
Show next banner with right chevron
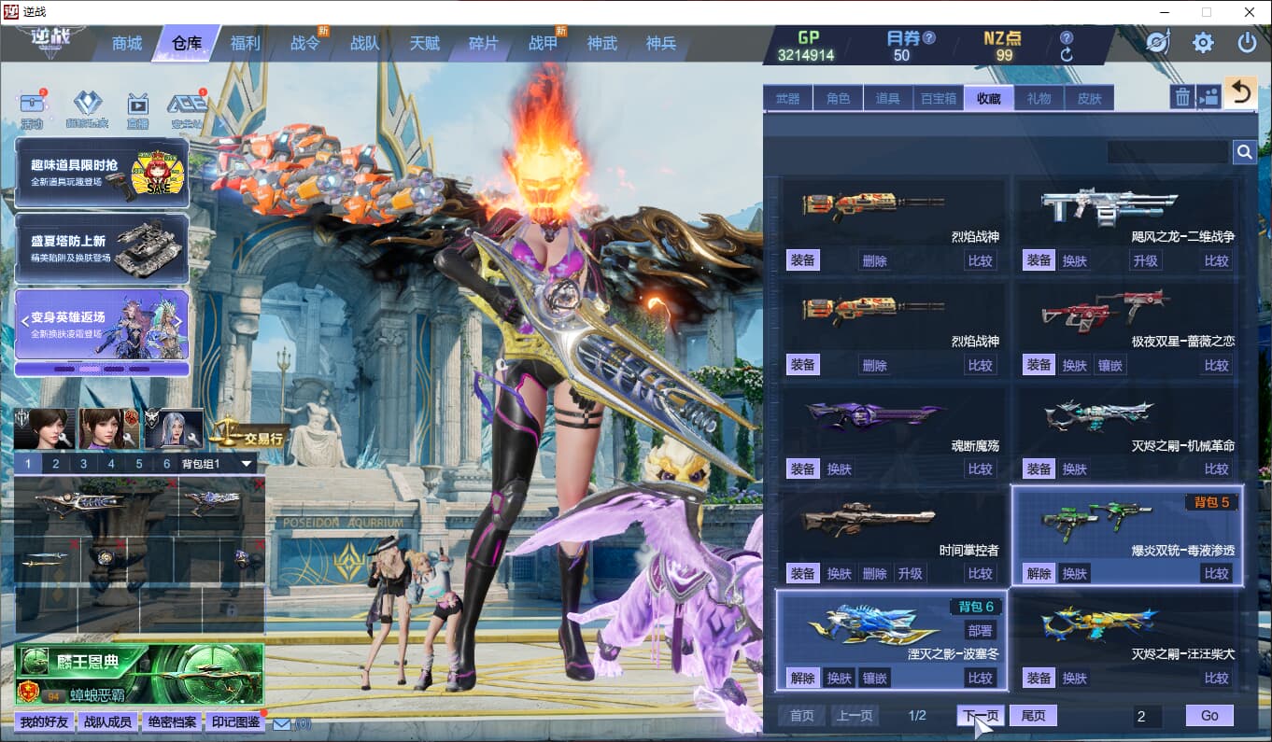tap(177, 321)
